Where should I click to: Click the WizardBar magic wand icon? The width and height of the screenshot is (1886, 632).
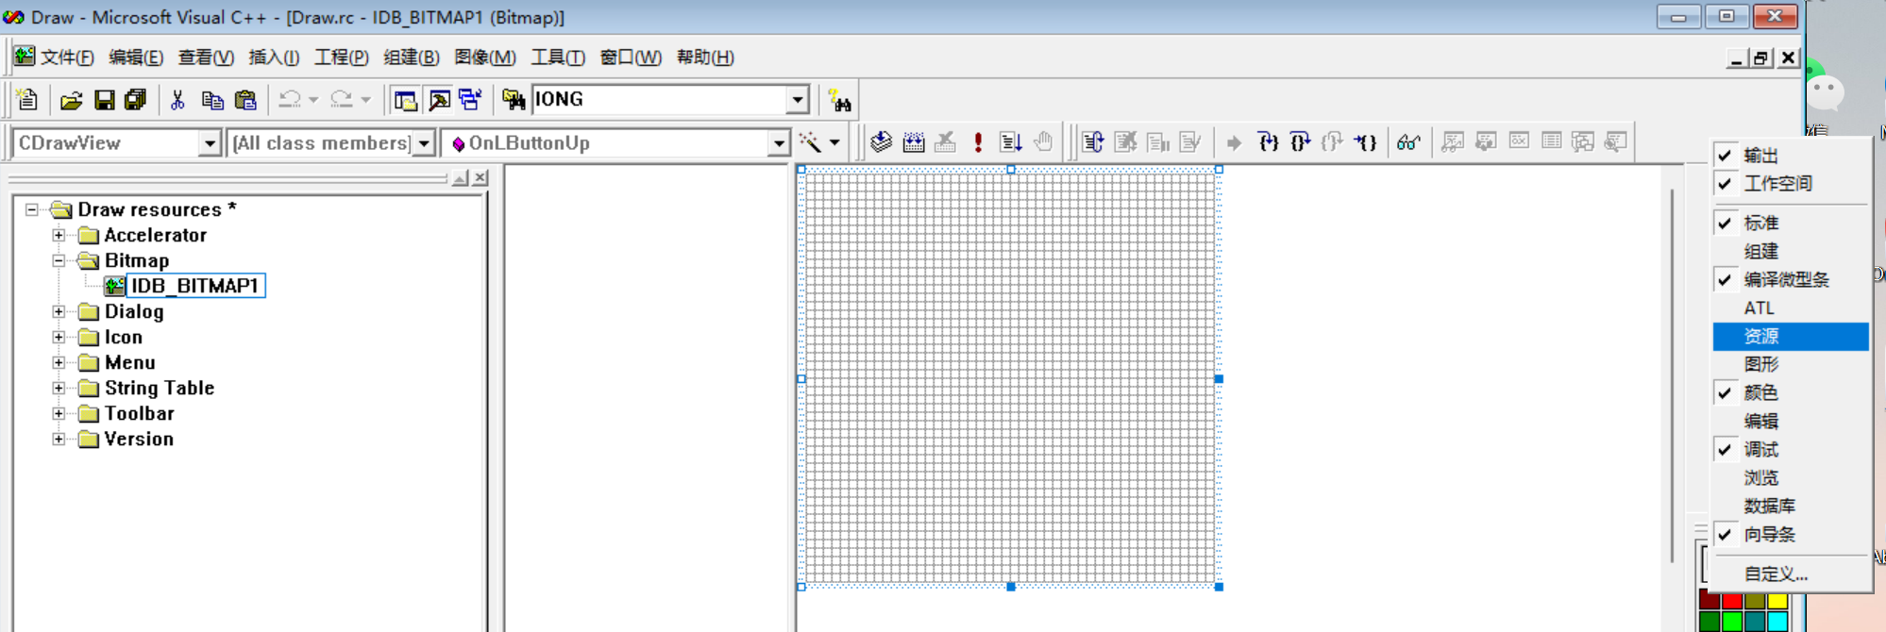tap(810, 142)
